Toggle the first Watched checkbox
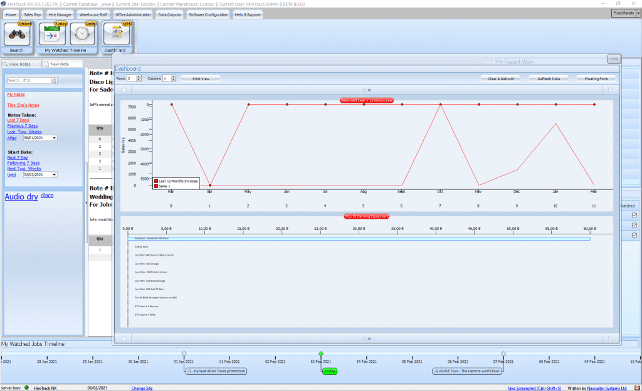 click(634, 215)
